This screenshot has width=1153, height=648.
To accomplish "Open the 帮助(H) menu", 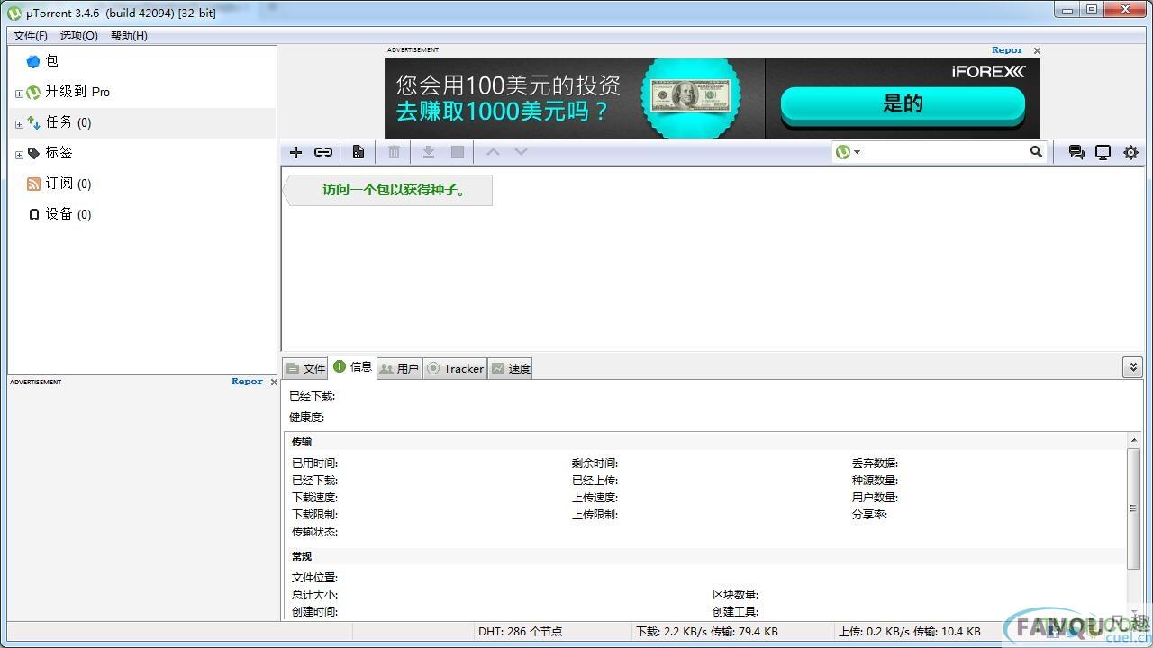I will 129,35.
